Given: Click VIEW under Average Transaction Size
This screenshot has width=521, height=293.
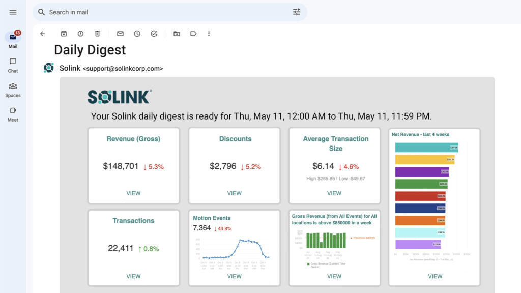Looking at the screenshot, I should tap(334, 193).
